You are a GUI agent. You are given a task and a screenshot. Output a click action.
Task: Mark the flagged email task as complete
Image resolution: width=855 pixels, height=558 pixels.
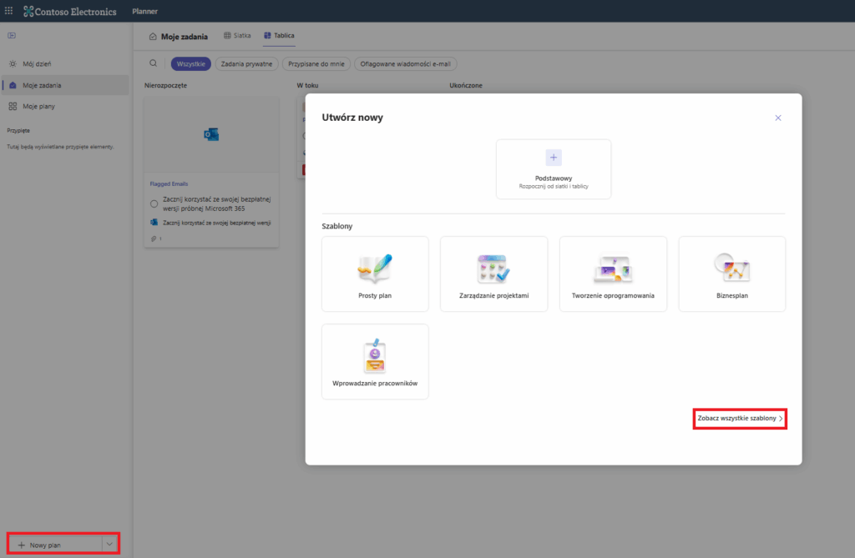tap(154, 204)
